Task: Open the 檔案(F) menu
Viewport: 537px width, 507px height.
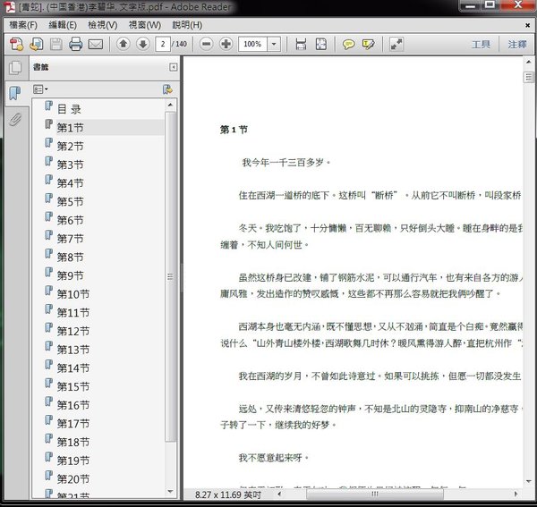Action: (x=23, y=25)
